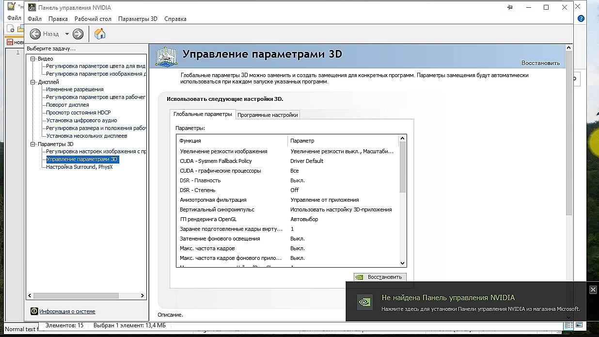Select the Вертикальный синхроимпульс row
Image resolution: width=599 pixels, height=337 pixels.
[287, 209]
